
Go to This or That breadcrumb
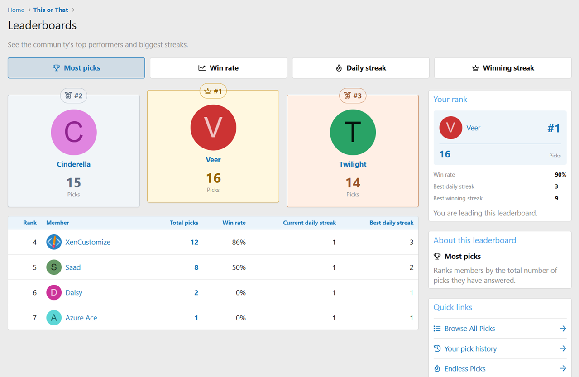pos(51,10)
